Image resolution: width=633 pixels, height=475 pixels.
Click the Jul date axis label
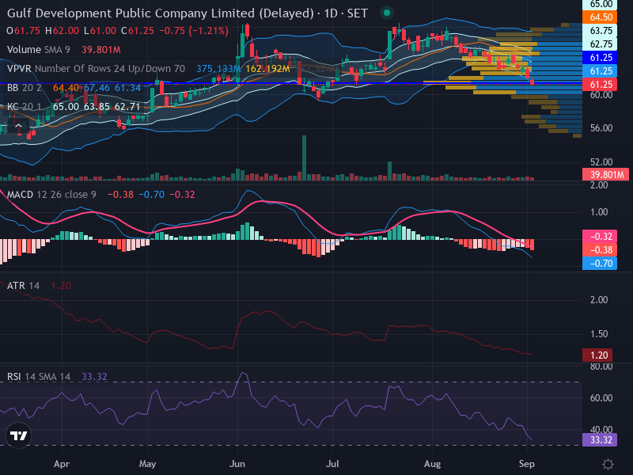coord(332,464)
